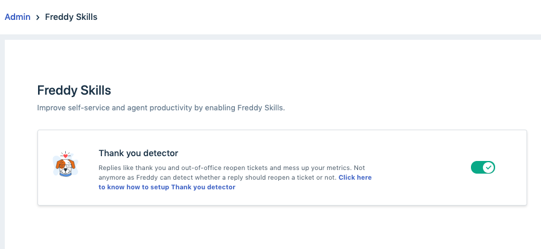Turn off the Thank you detector toggle
Screen dimensions: 541x249
click(482, 168)
